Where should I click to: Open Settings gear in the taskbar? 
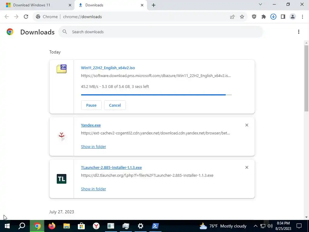coord(140,226)
